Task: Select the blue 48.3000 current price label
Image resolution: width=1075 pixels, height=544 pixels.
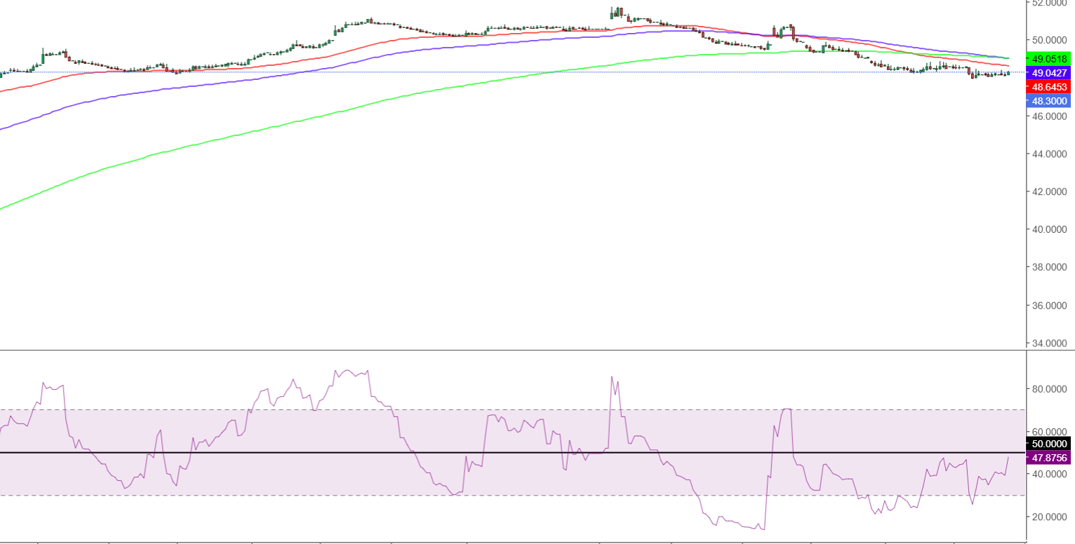Action: [1049, 101]
